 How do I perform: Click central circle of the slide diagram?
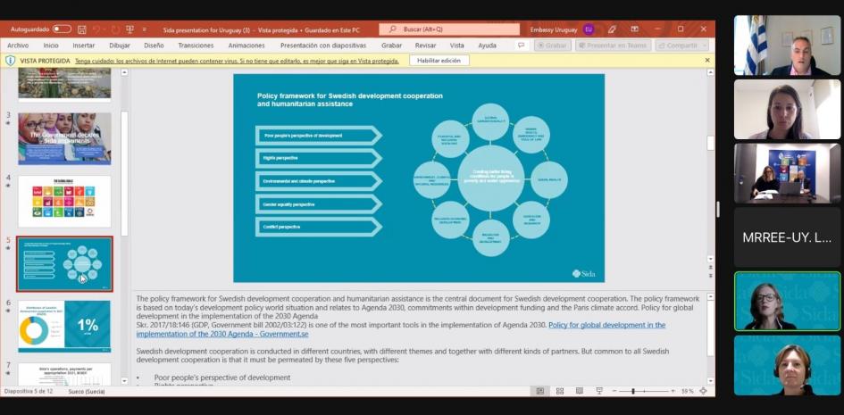tap(490, 178)
